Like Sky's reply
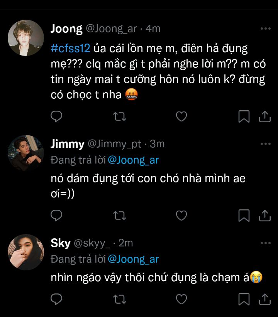Screen dimensions: 278x317 (181, 298)
